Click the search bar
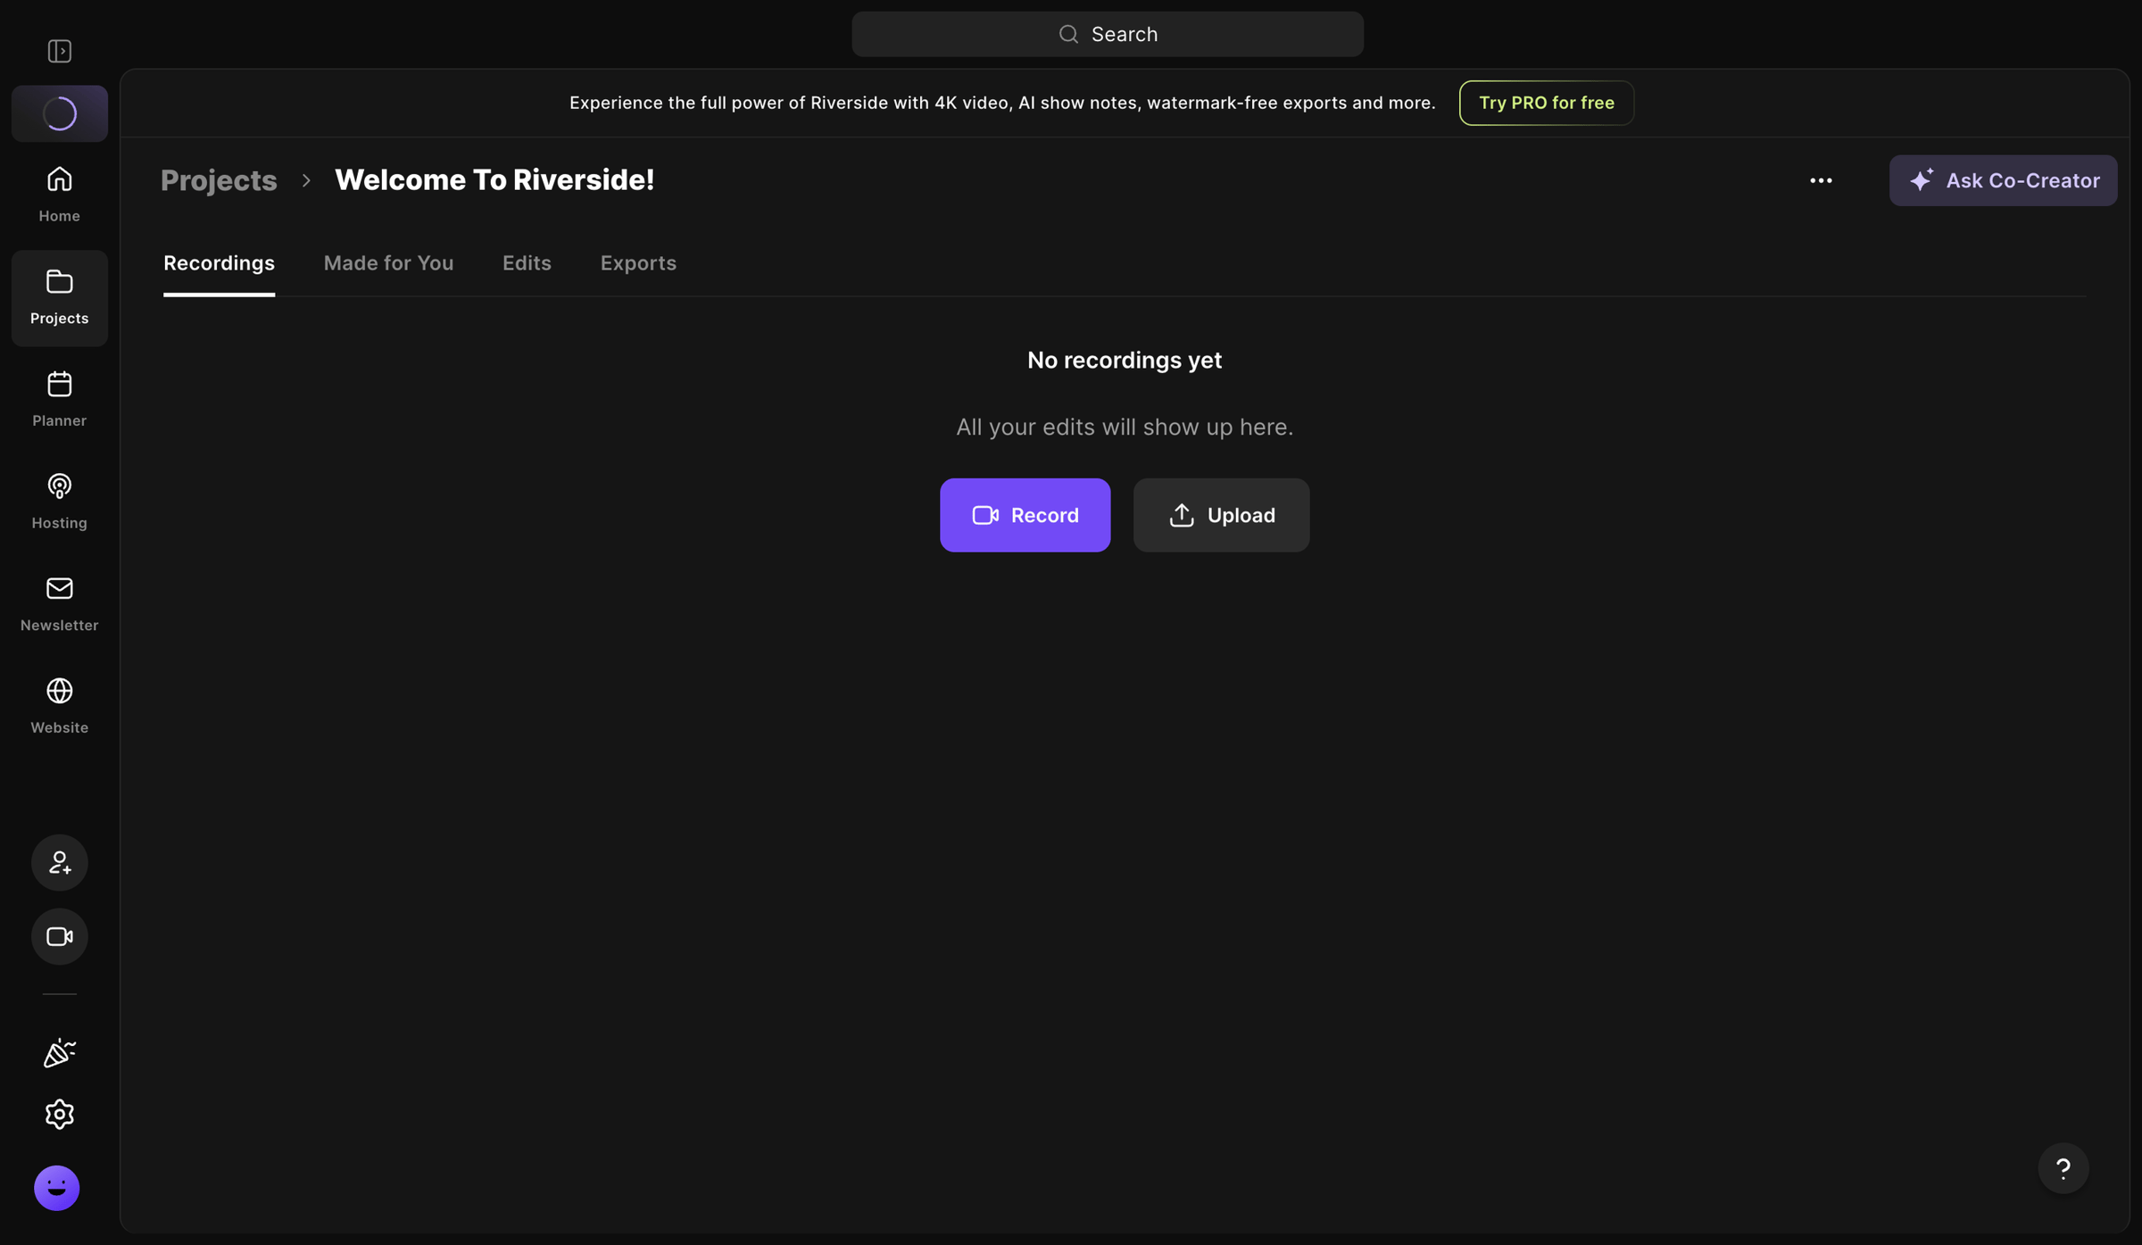The image size is (2142, 1245). [1107, 34]
